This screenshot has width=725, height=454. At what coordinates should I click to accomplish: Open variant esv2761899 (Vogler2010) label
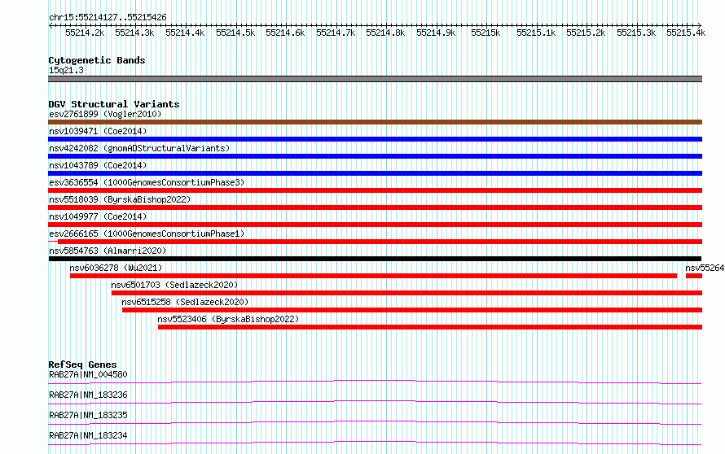click(105, 114)
